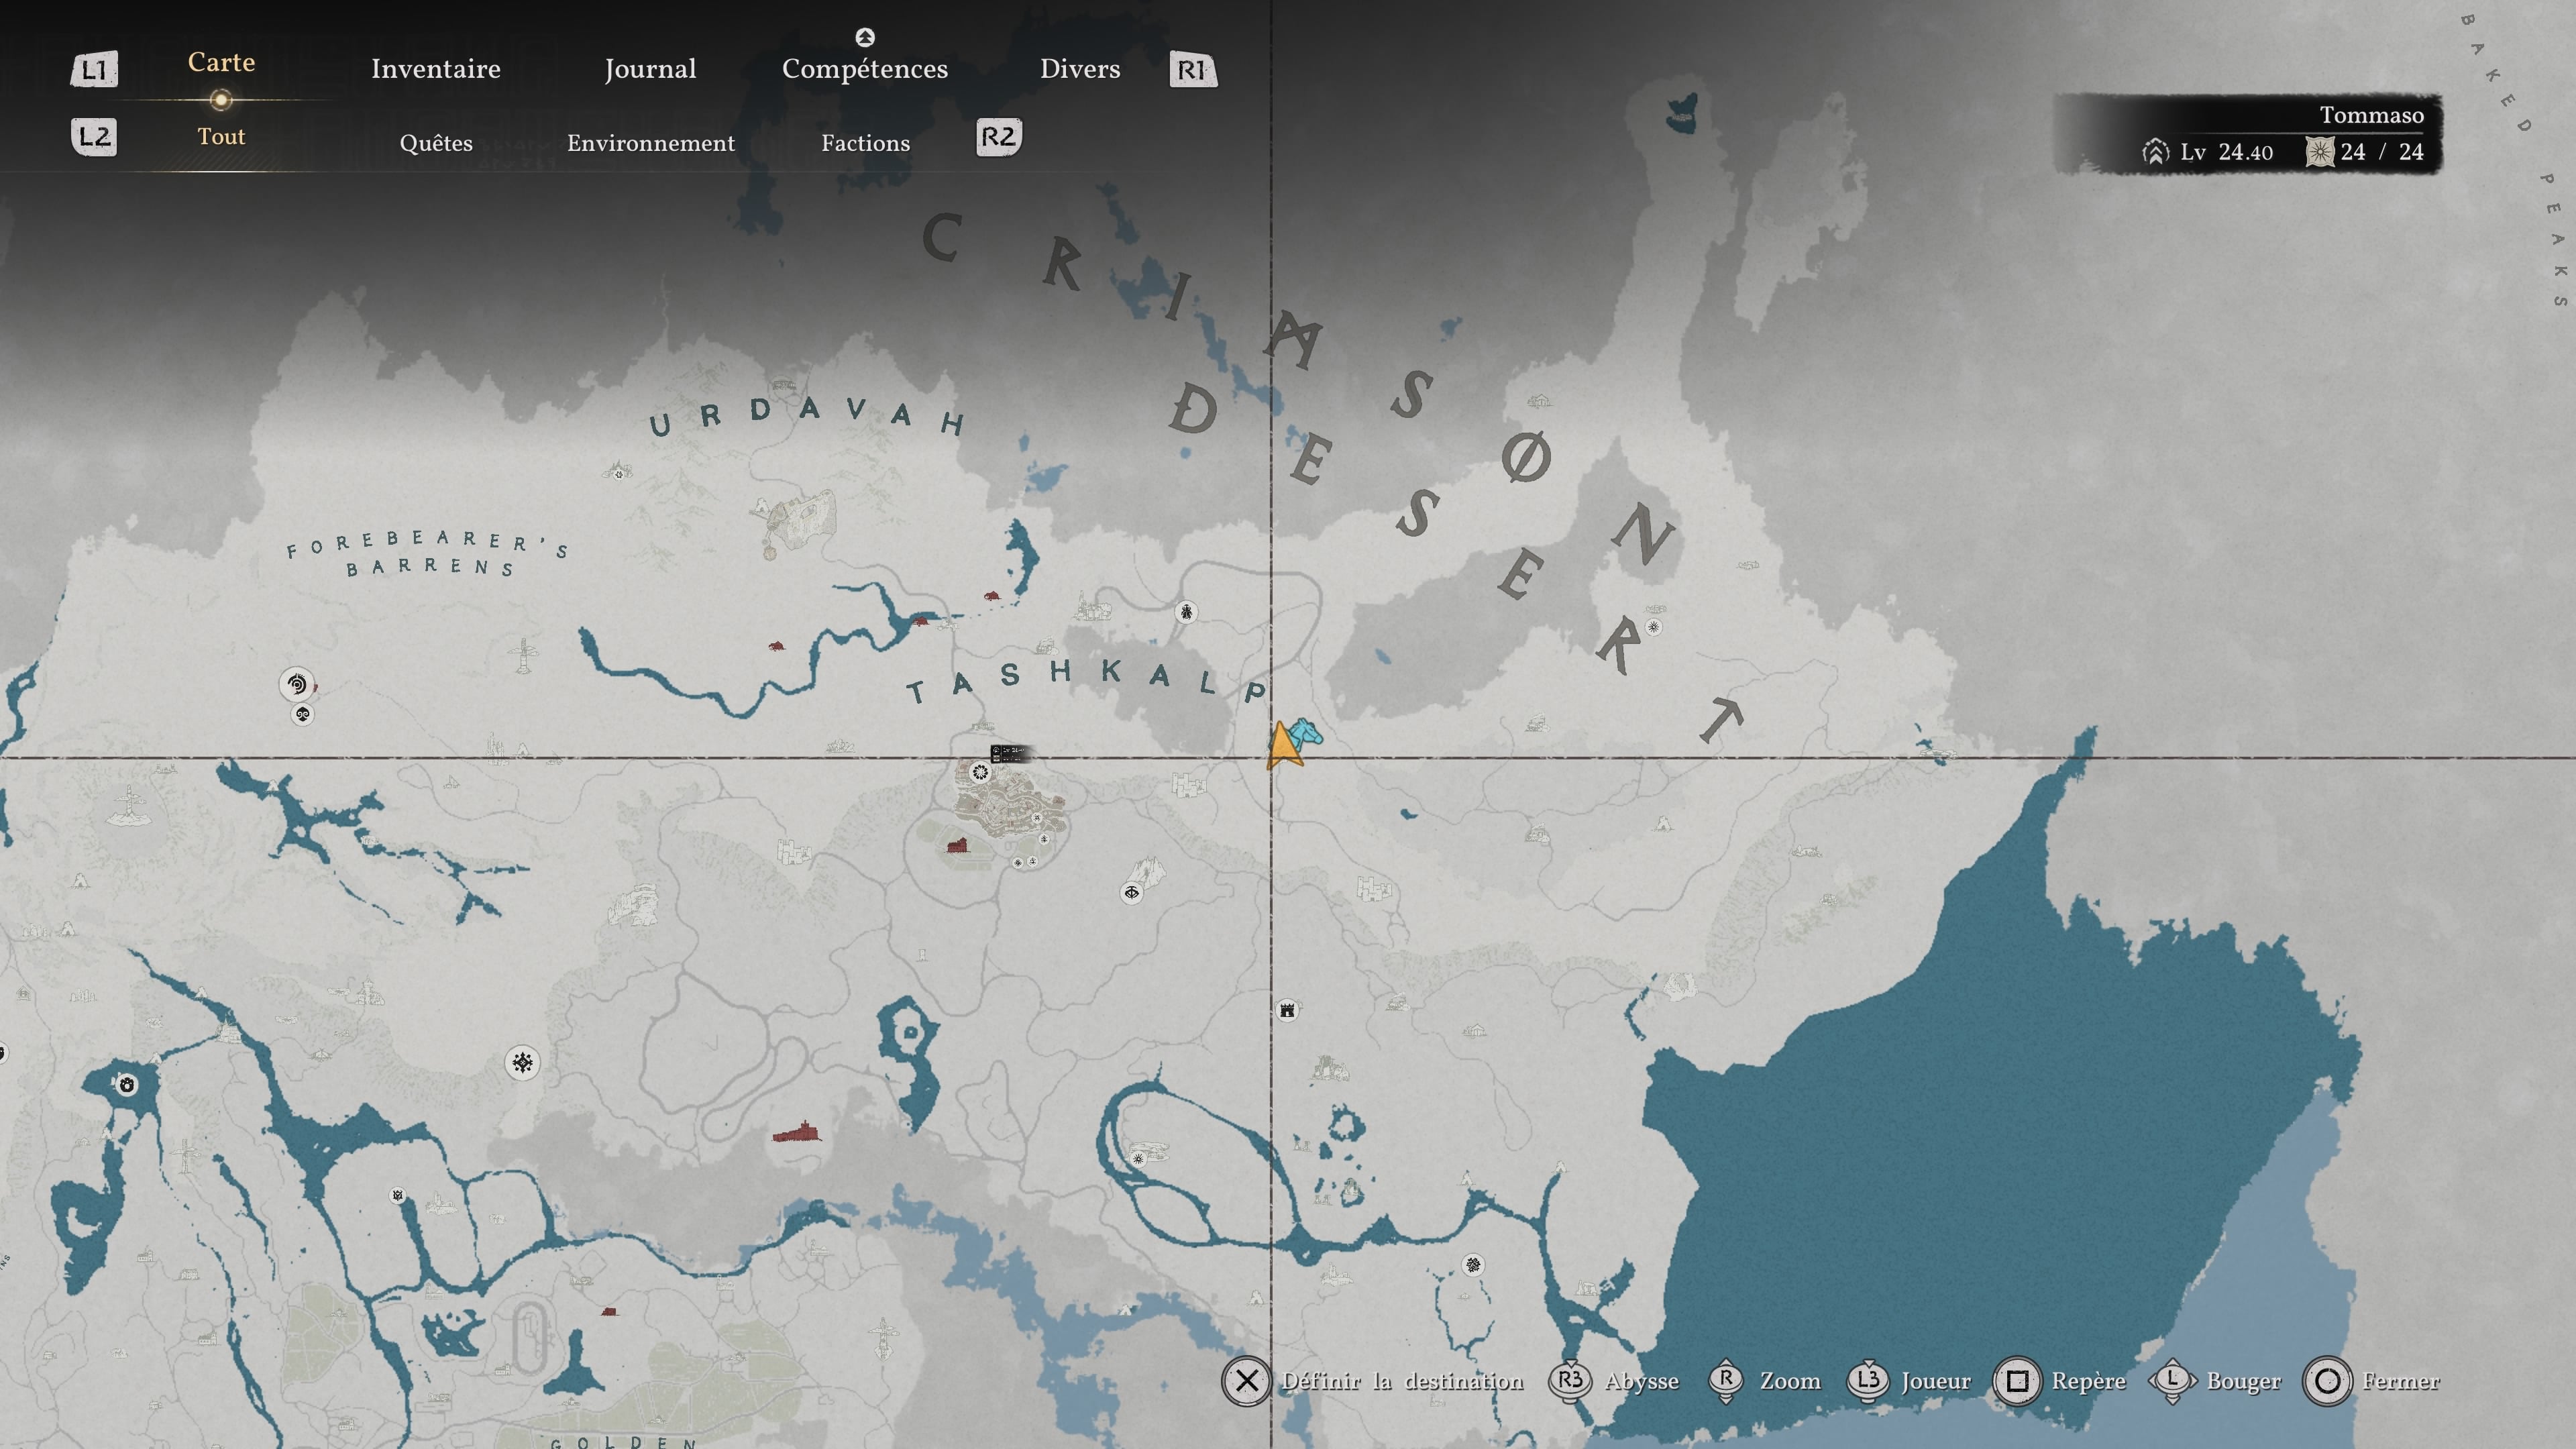This screenshot has height=1449, width=2576.
Task: Select the twin-swirl icon below the spiral
Action: tap(303, 714)
